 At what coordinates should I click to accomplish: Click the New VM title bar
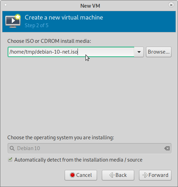click(x=90, y=6)
